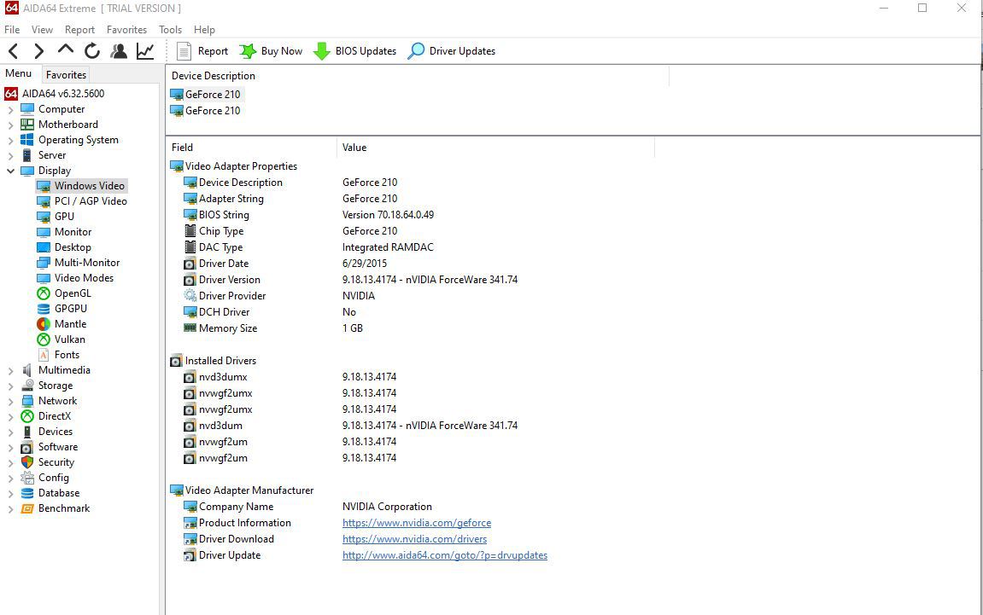
Task: Select Desktop under Display
Action: click(x=73, y=247)
